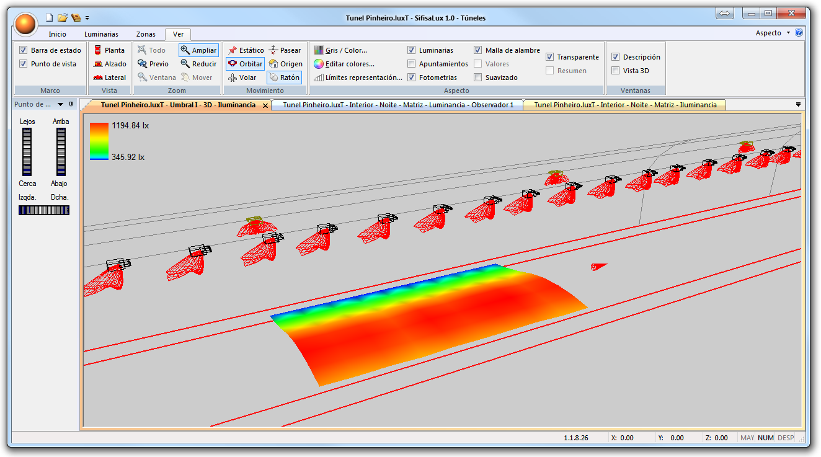
Task: Pin the Punto de vista panel
Action: pyautogui.click(x=71, y=104)
